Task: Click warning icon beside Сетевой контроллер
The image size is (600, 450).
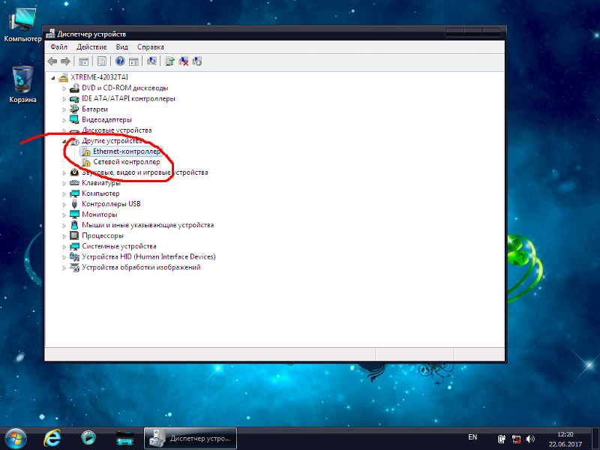Action: coord(86,162)
